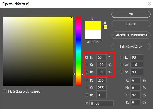
Task: Select the RGB blue B radio button
Action: (x=86, y=95)
